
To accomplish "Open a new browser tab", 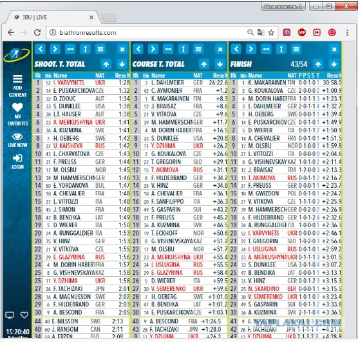I will point(109,17).
